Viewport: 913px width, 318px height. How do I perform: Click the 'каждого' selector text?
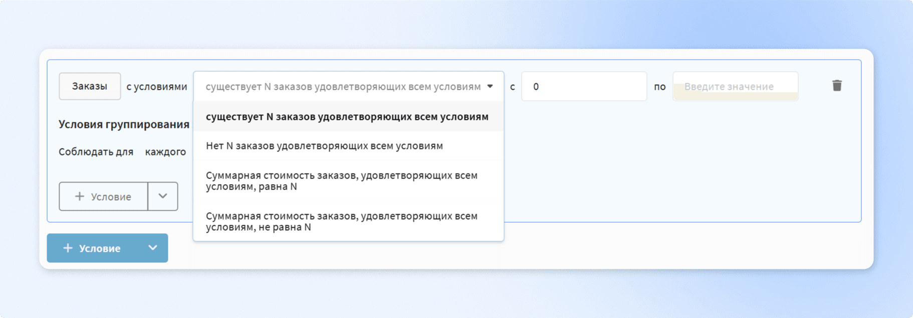click(165, 151)
